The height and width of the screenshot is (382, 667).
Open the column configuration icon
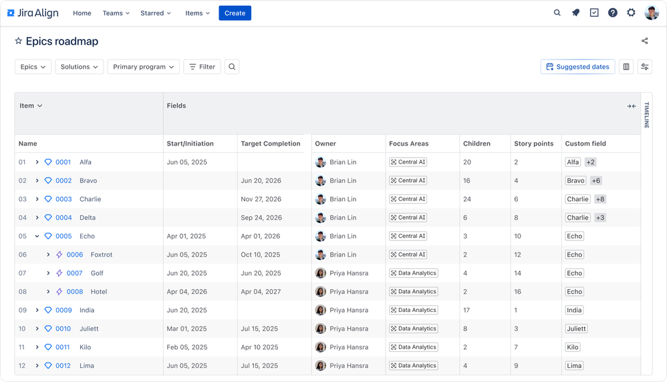click(x=626, y=67)
